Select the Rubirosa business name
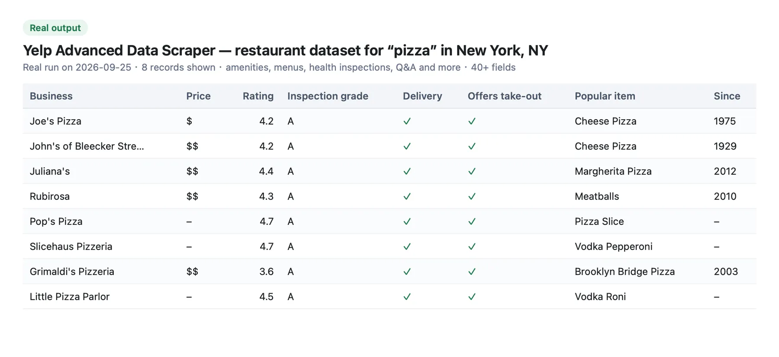The image size is (779, 357). coord(50,196)
